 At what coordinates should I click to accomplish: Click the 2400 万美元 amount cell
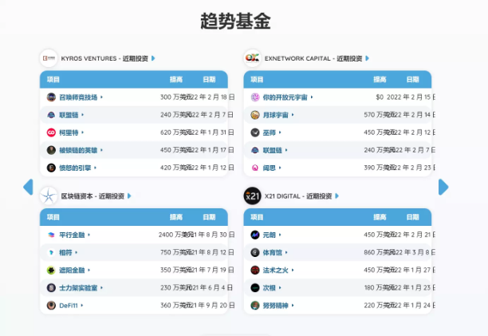[x=175, y=235]
